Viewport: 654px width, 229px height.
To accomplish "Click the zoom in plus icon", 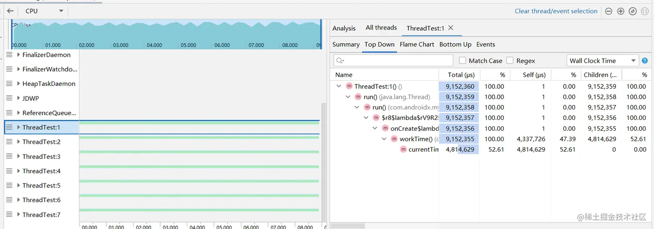I will point(621,11).
